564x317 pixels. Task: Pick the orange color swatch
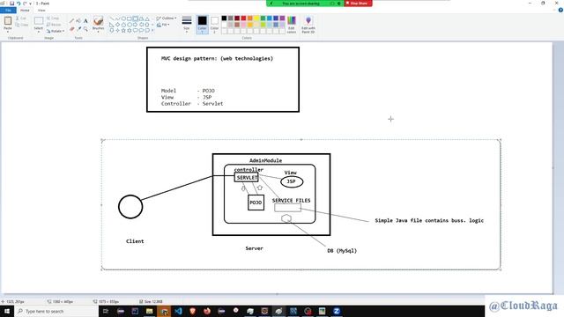250,18
